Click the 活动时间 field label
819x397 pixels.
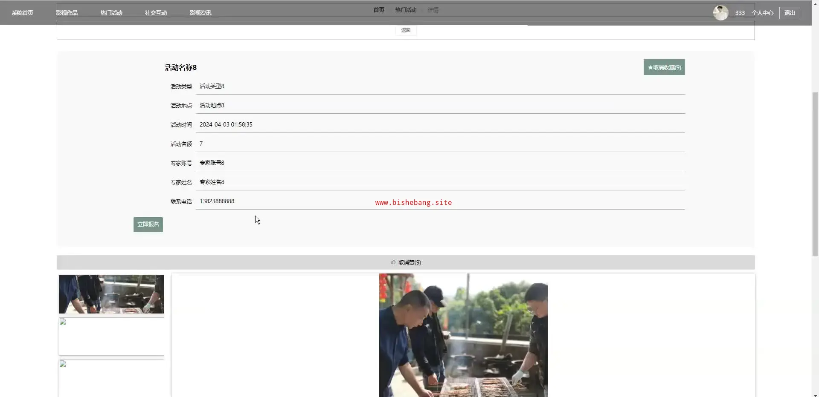point(181,125)
